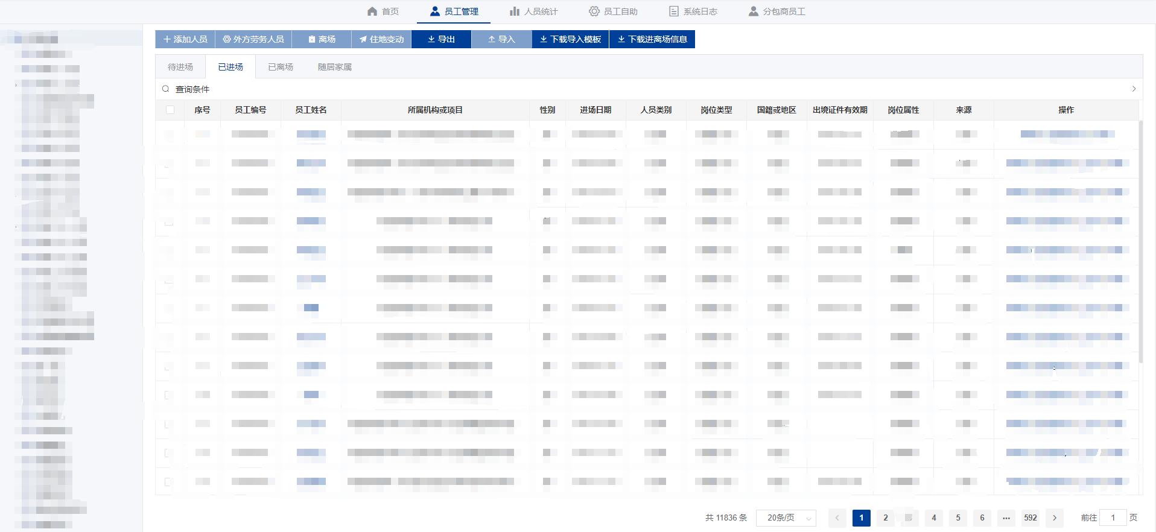Viewport: 1156px width, 532px height.
Task: Open the 员工自助 menu
Action: pos(614,11)
